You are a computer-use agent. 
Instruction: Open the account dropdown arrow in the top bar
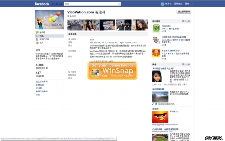tap(192, 4)
